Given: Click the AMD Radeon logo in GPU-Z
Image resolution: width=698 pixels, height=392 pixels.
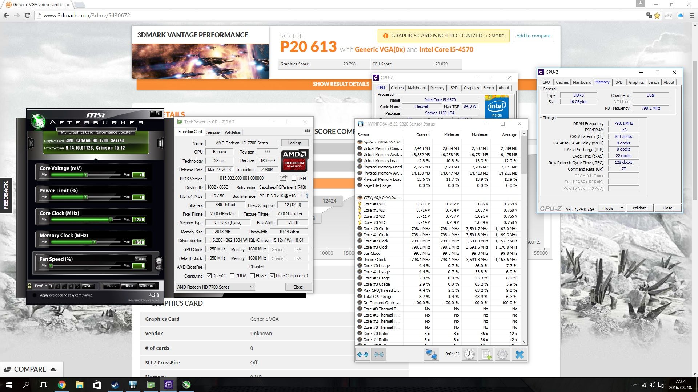Looking at the screenshot, I should click(295, 160).
